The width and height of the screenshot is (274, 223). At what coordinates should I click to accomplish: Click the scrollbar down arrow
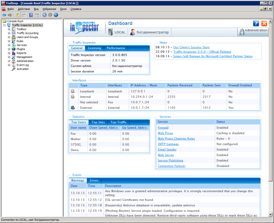[x=270, y=214]
